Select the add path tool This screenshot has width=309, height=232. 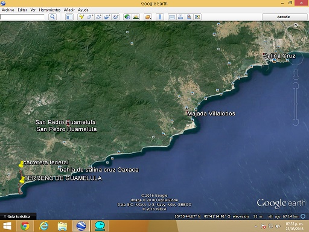98,17
